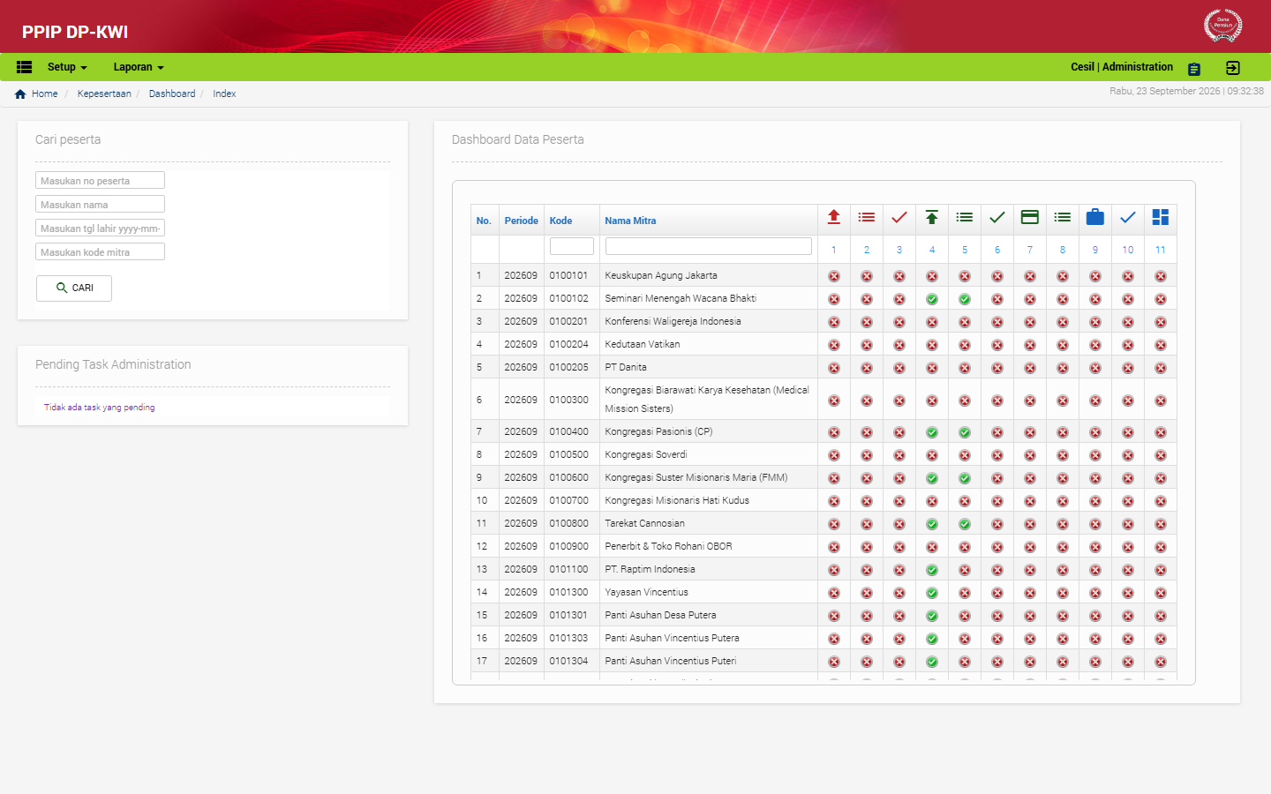The width and height of the screenshot is (1271, 794).
Task: Go to Home in the breadcrumb
Action: tap(45, 94)
